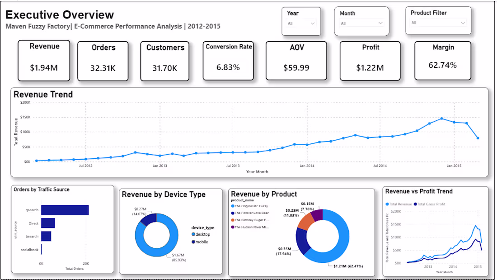The height and width of the screenshot is (280, 497).
Task: Click the Profit $1.22M card
Action: (370, 61)
